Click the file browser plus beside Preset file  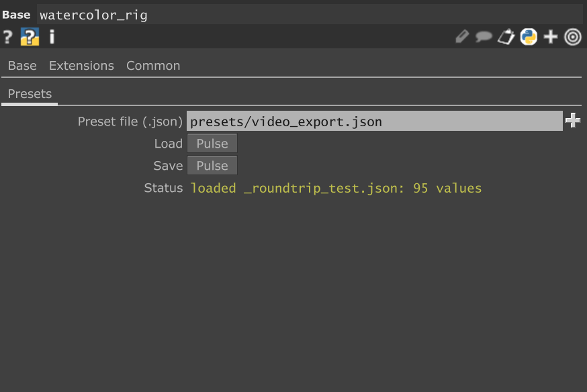(573, 121)
